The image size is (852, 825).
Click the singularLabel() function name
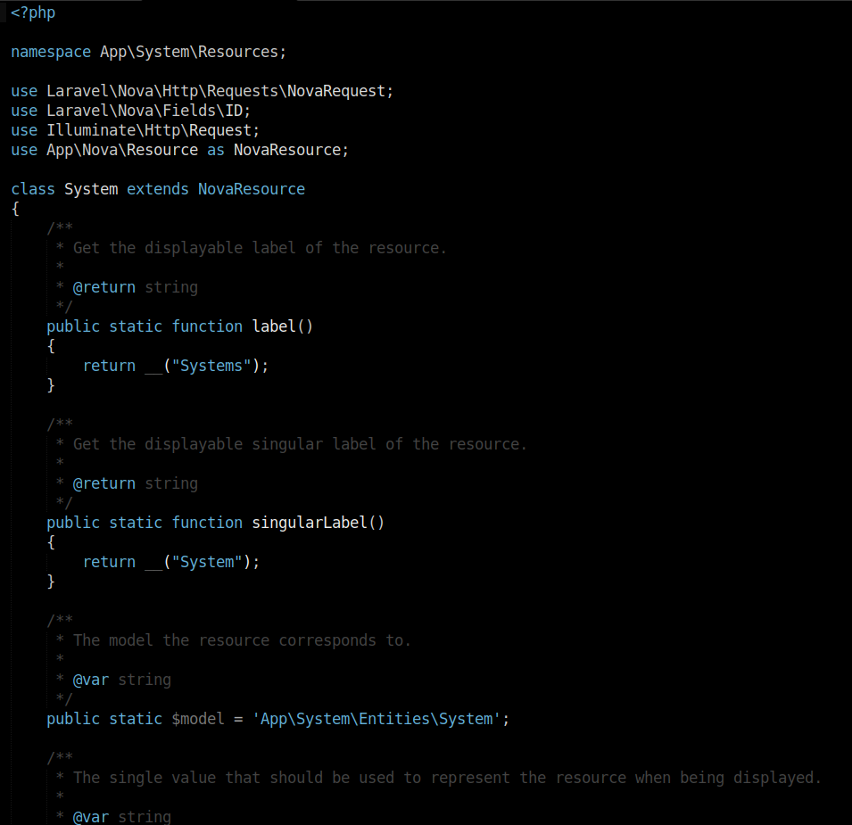314,522
